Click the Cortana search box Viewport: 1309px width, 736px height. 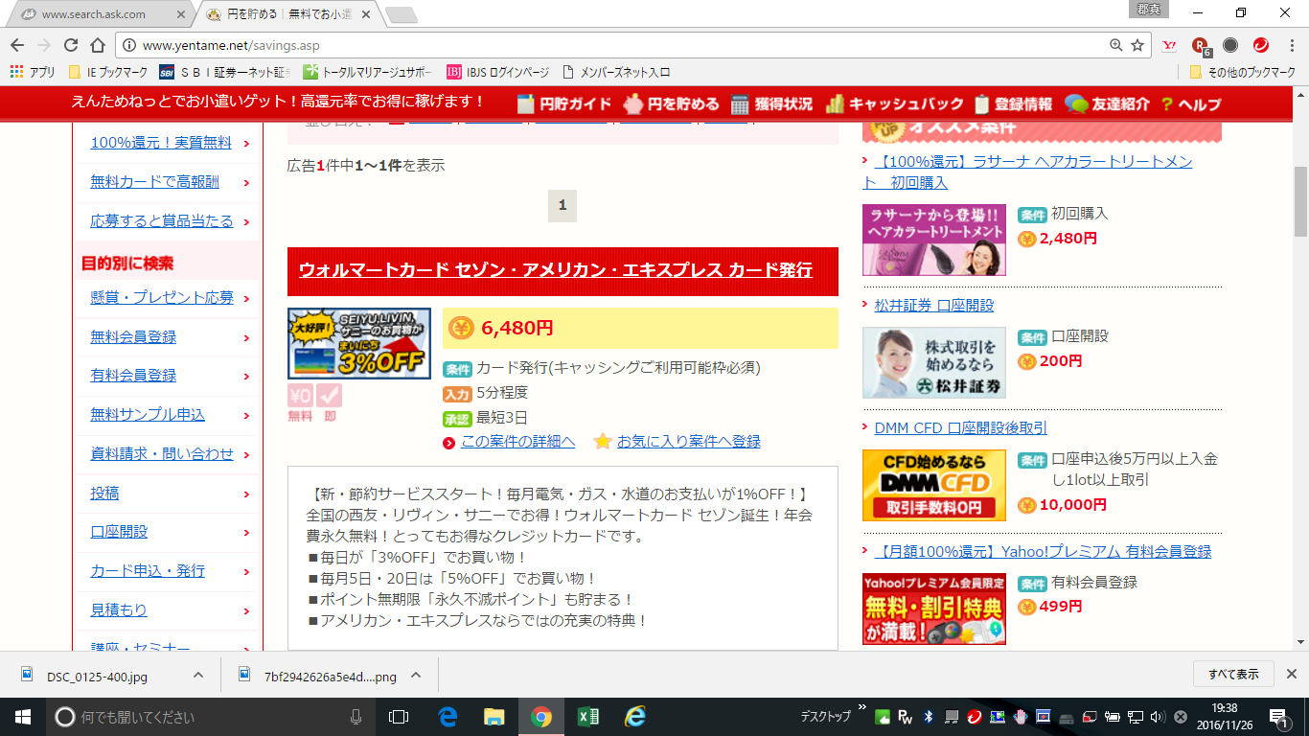coord(211,716)
